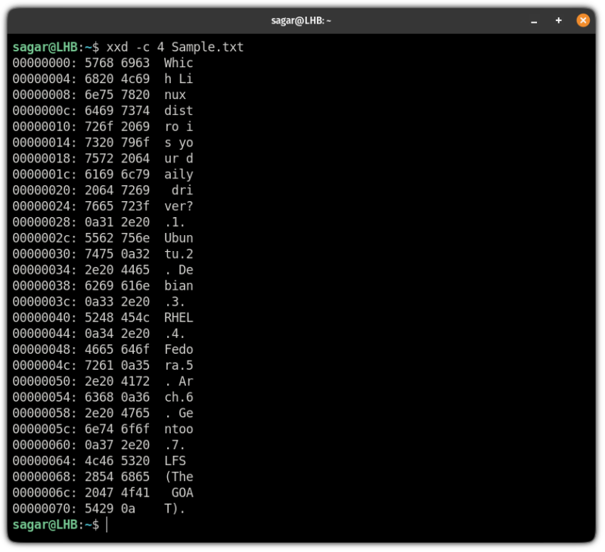
Task: Click the ASCII text 's yo'
Action: pyautogui.click(x=178, y=143)
